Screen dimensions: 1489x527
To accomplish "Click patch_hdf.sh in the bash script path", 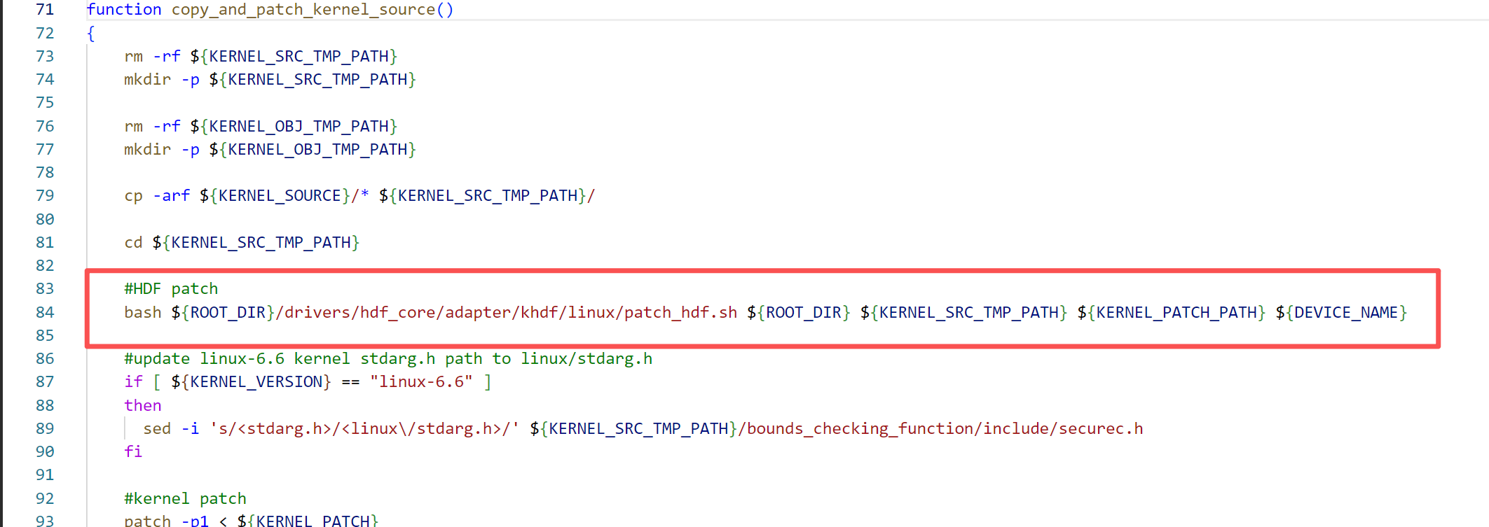I will tap(680, 312).
